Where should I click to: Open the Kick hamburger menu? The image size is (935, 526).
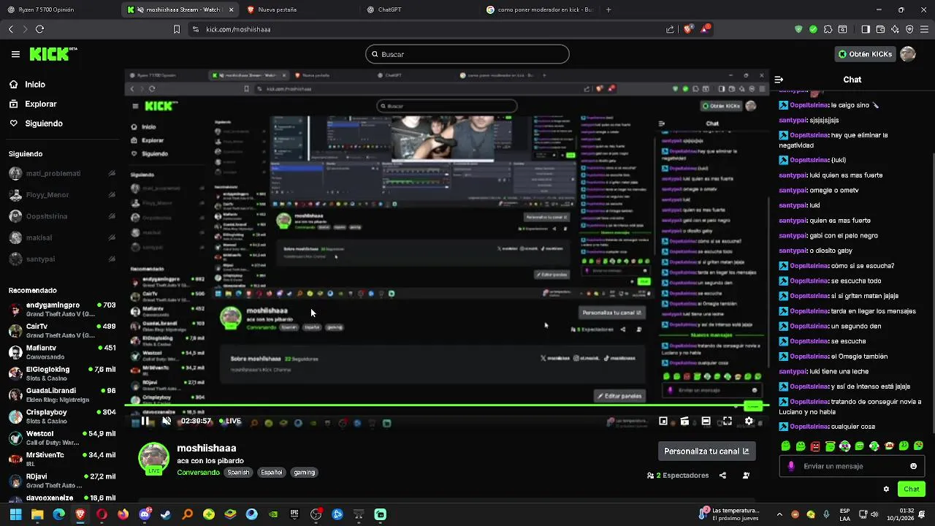tap(15, 54)
